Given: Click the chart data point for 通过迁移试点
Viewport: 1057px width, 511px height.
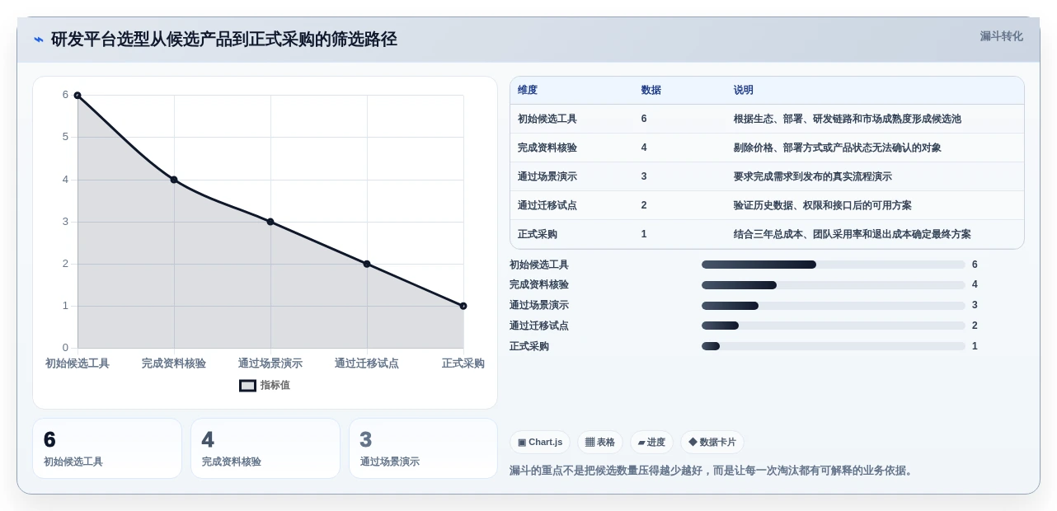Looking at the screenshot, I should (x=367, y=264).
